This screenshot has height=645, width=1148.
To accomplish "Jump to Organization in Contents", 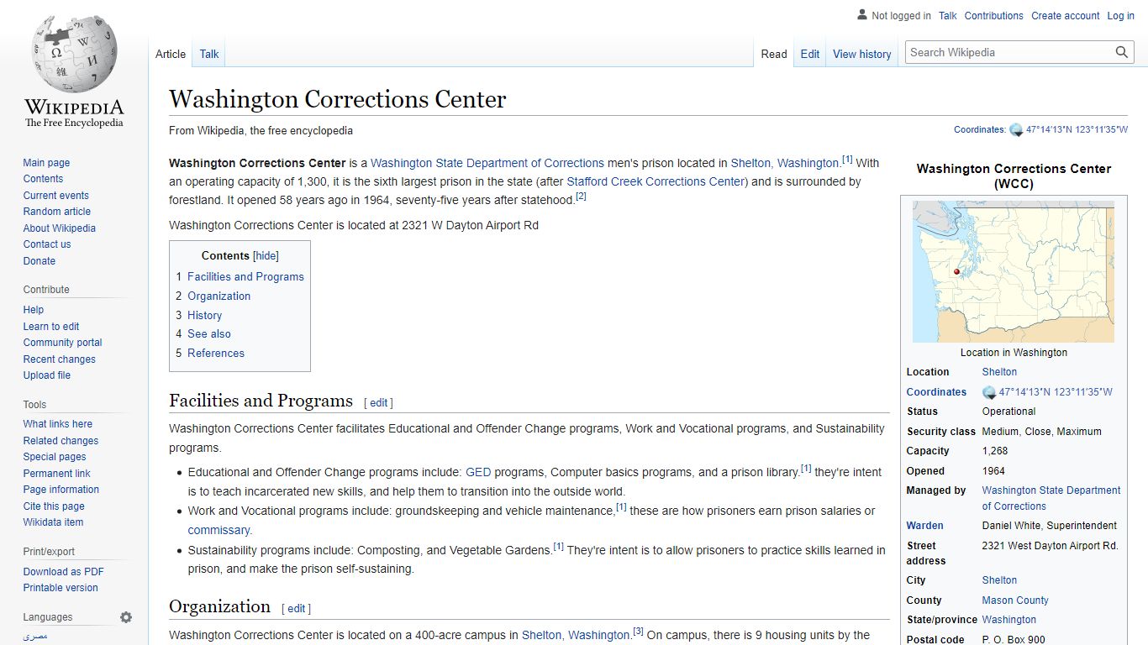I will (x=219, y=296).
